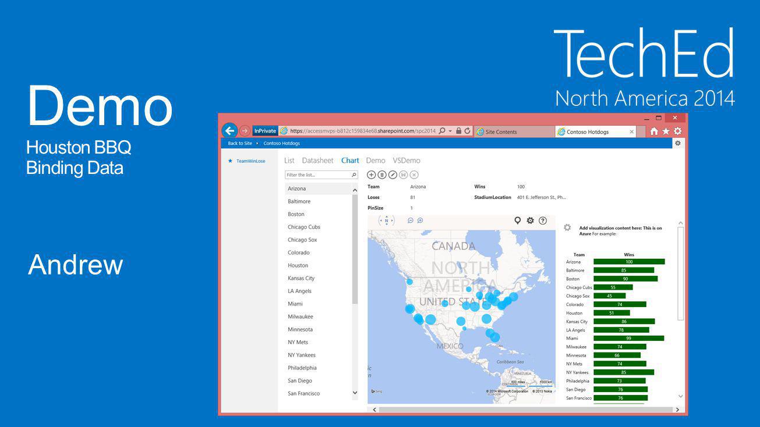Click the TeamWinLose star icon

pyautogui.click(x=230, y=161)
